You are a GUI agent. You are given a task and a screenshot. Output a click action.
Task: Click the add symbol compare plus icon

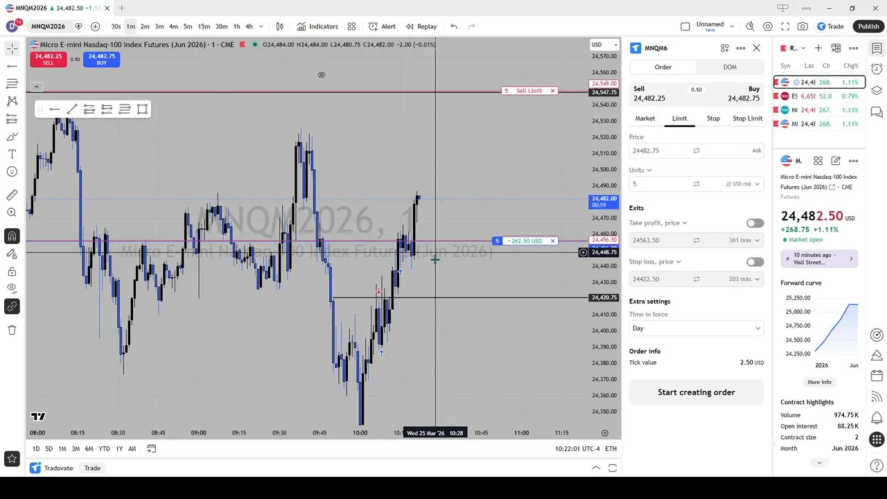coord(95,26)
